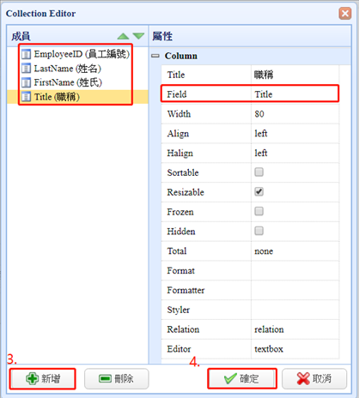The height and width of the screenshot is (398, 359).
Task: Uncheck the Resizable checkbox
Action: pyautogui.click(x=259, y=191)
